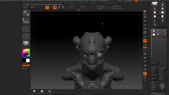
Task: Toggle the L.Sym button
Action: [145, 45]
